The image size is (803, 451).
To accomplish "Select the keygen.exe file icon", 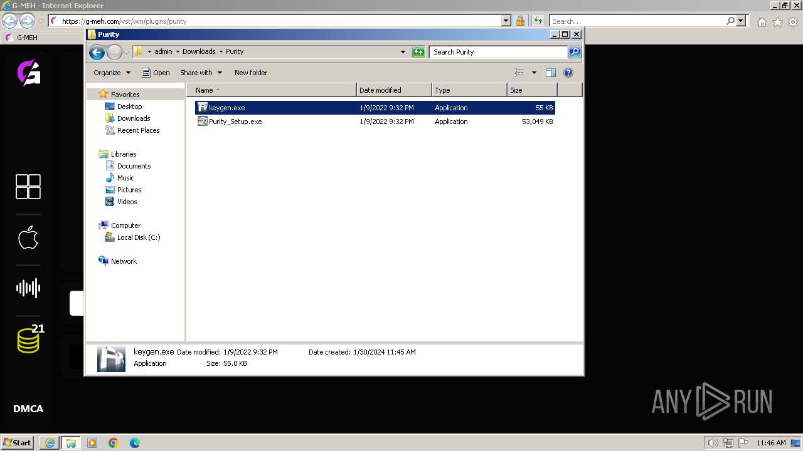I will (x=202, y=108).
